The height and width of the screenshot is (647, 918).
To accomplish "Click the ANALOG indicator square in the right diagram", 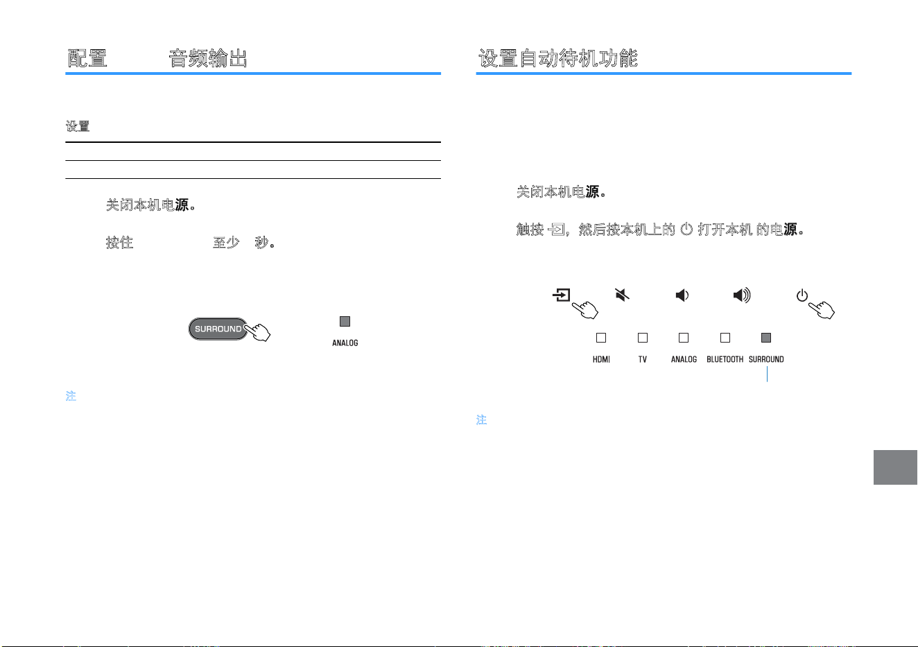I will (x=684, y=338).
